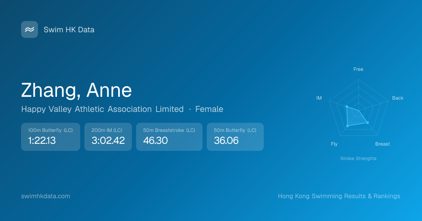Click the Fly axis label on radar chart
Viewport: 422px width, 221px height.
pos(334,144)
